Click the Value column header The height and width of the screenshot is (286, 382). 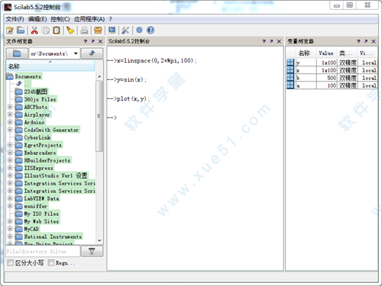(x=326, y=53)
